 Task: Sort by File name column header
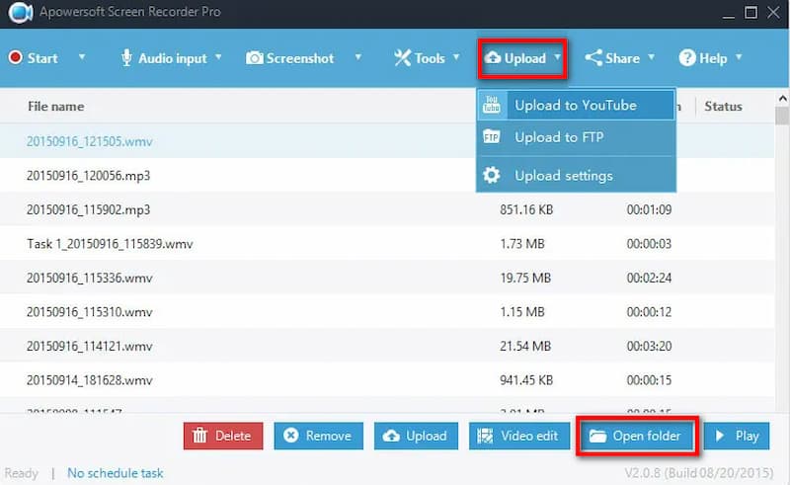click(x=56, y=106)
